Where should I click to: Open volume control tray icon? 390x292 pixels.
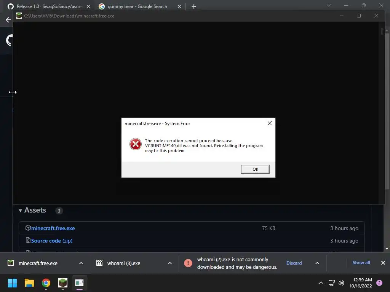tap(341, 283)
